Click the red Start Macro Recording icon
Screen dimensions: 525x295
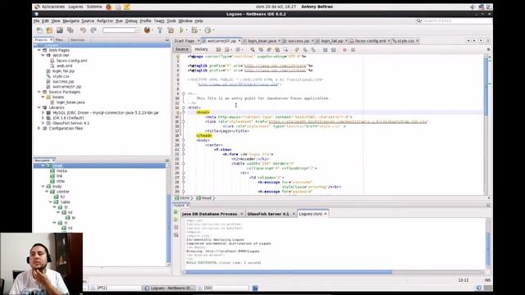click(345, 49)
